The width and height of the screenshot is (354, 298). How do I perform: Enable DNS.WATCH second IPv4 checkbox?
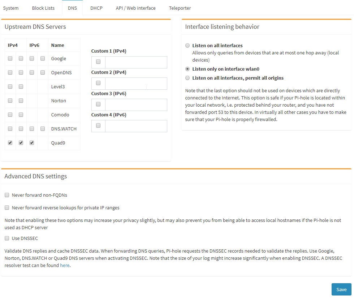point(21,129)
